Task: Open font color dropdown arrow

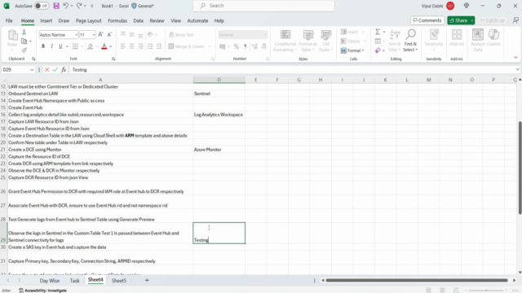Action: (x=111, y=46)
